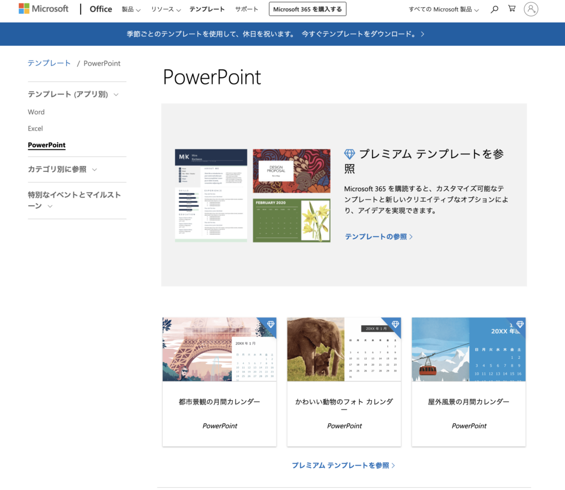Click the プレミアム テンプレートを参照 link below the cards
This screenshot has width=565, height=490.
click(343, 466)
